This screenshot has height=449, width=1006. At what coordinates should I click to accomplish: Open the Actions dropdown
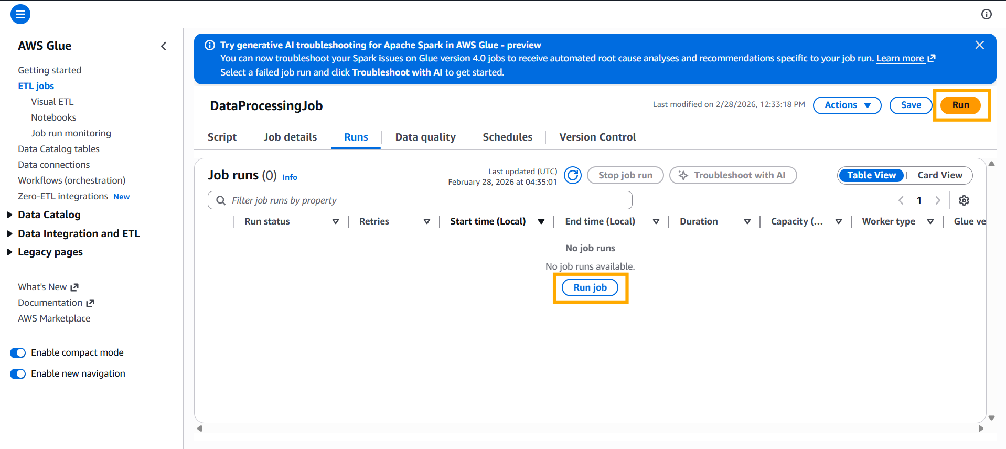[x=847, y=105]
